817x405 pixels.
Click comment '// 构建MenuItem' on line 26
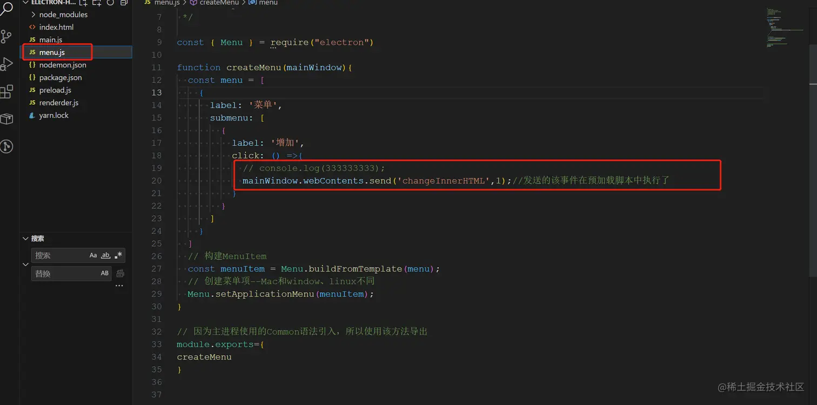[x=227, y=256]
